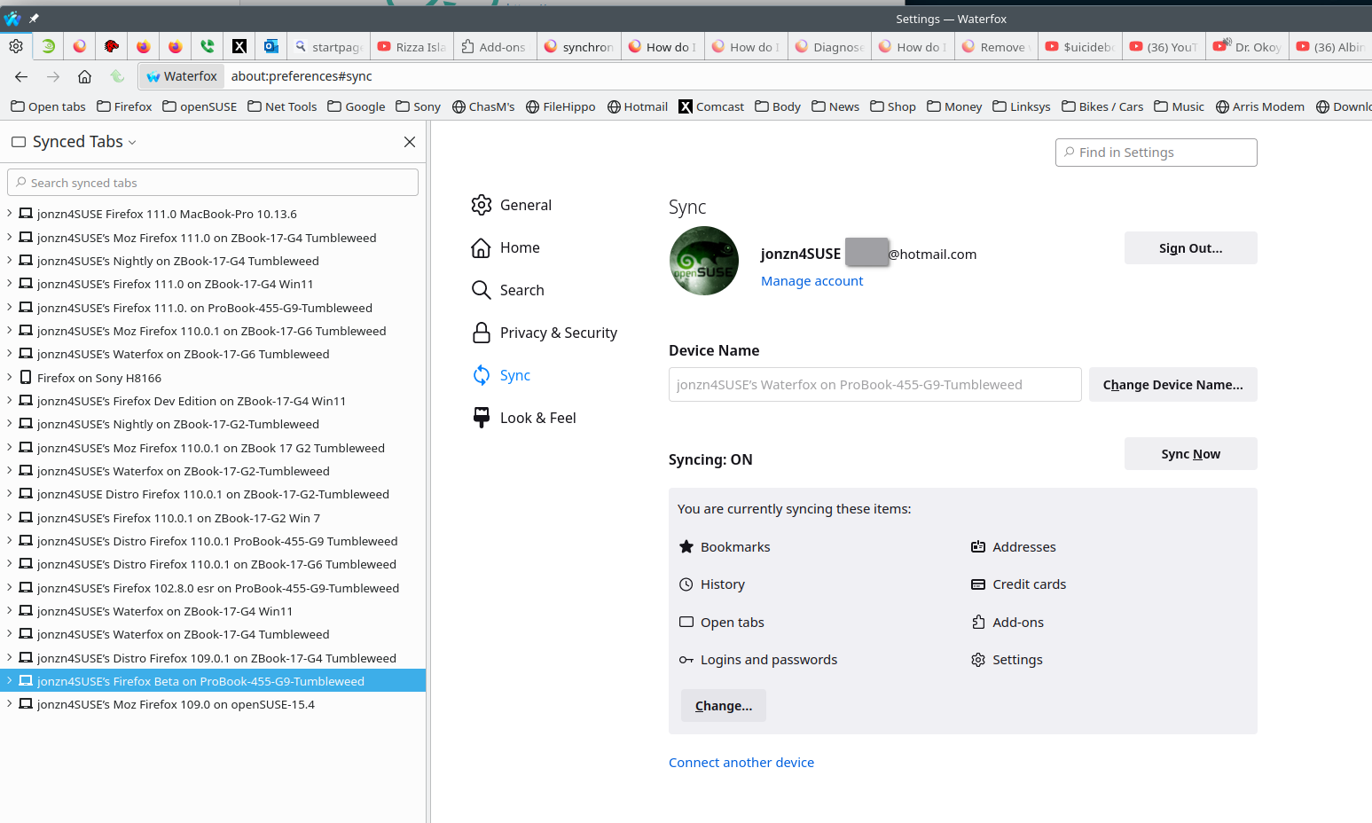Expand the Firefox on Sony H8166 device
1372x823 pixels.
coord(10,377)
